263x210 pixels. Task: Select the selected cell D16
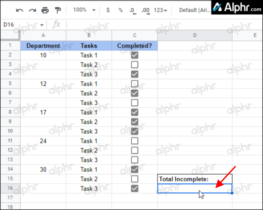coord(195,189)
